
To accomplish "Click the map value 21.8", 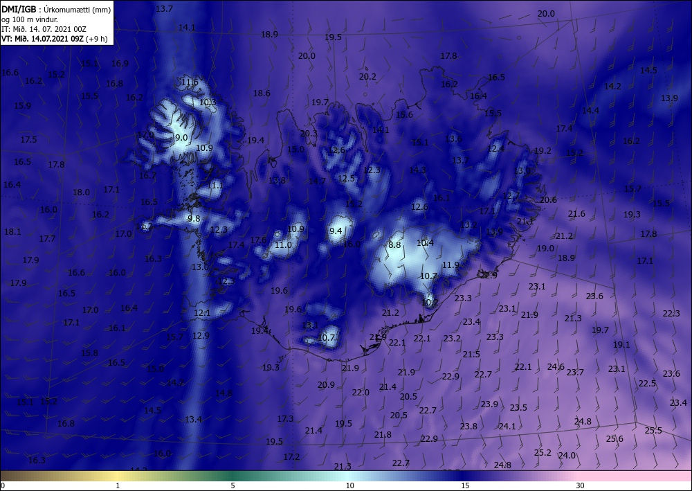I will click(x=383, y=435).
